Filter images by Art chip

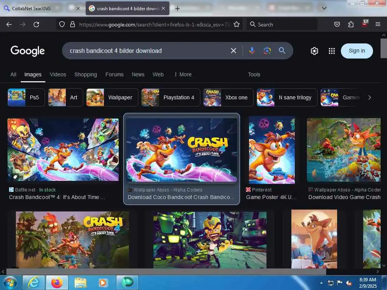(65, 97)
